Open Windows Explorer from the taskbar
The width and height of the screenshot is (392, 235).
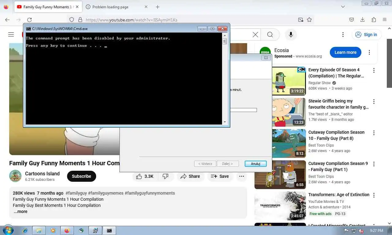click(39, 230)
